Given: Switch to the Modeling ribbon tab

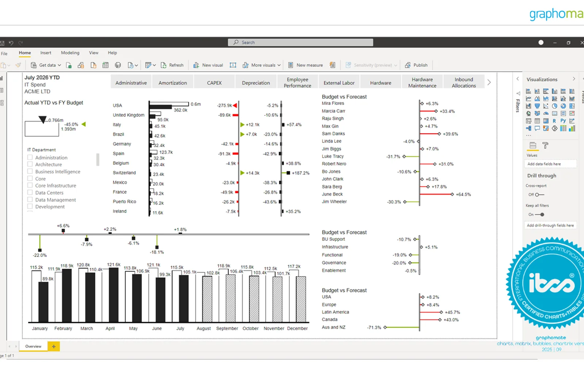Looking at the screenshot, I should coord(70,53).
